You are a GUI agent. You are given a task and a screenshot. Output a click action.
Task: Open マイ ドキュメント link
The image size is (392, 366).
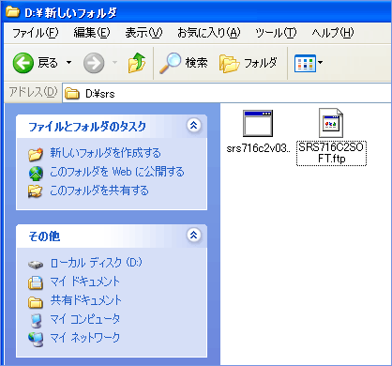85,282
